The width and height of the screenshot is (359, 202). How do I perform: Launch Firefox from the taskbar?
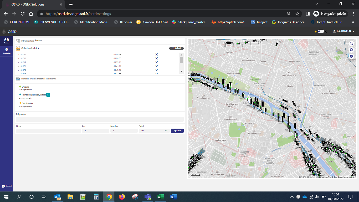(x=122, y=196)
